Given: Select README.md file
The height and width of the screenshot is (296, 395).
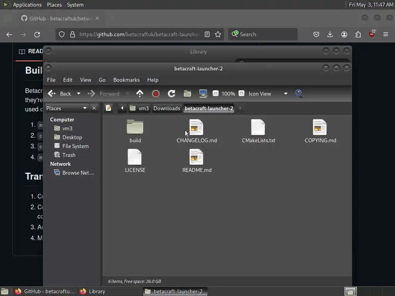Looking at the screenshot, I should tap(197, 161).
